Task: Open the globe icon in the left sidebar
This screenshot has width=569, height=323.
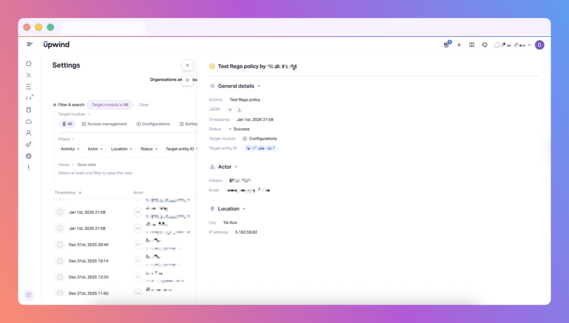Action: [x=28, y=156]
